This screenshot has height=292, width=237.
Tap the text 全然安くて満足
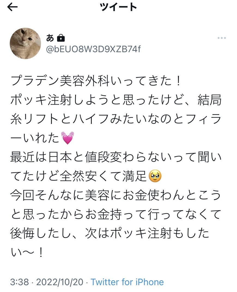103,176
